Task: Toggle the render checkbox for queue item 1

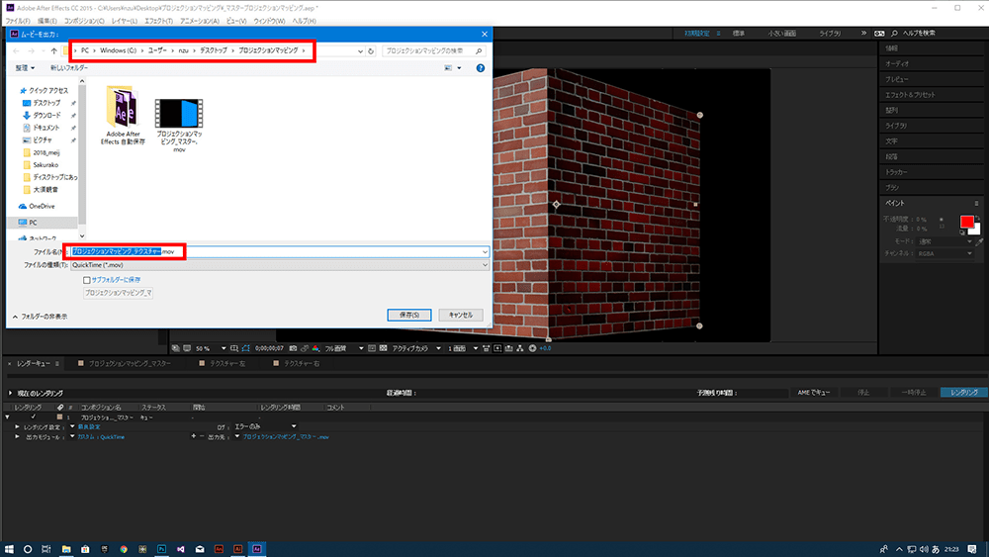Action: coord(33,417)
